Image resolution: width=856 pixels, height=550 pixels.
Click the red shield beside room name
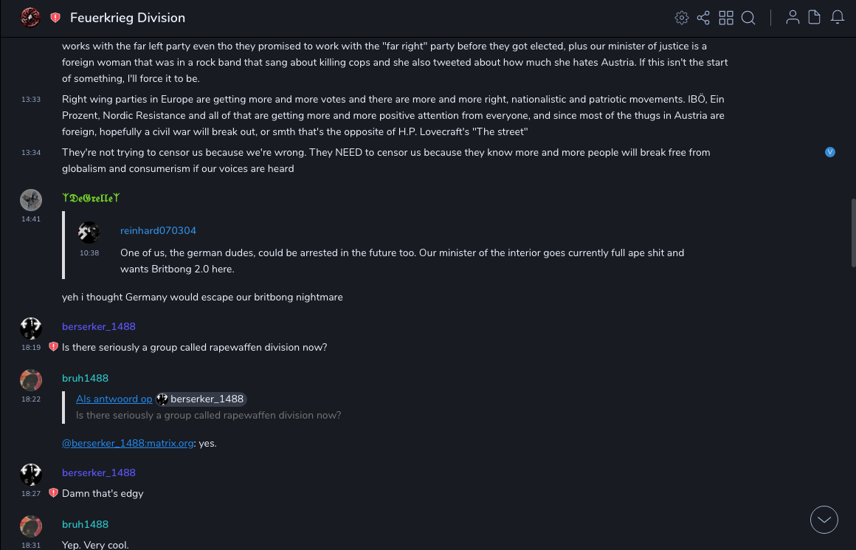(55, 18)
